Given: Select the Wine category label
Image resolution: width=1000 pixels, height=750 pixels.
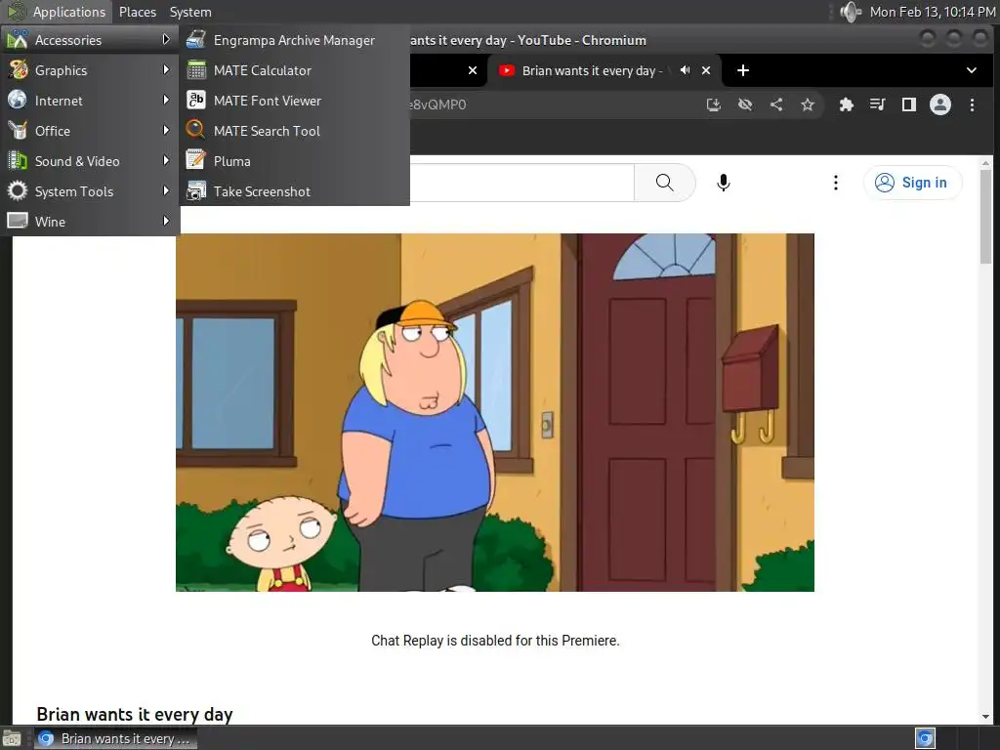Looking at the screenshot, I should click(51, 222).
